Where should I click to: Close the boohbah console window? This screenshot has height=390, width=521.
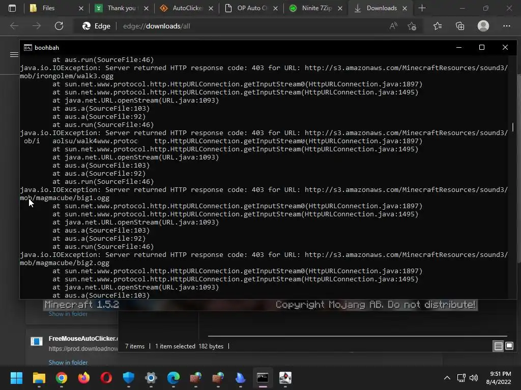click(x=505, y=47)
